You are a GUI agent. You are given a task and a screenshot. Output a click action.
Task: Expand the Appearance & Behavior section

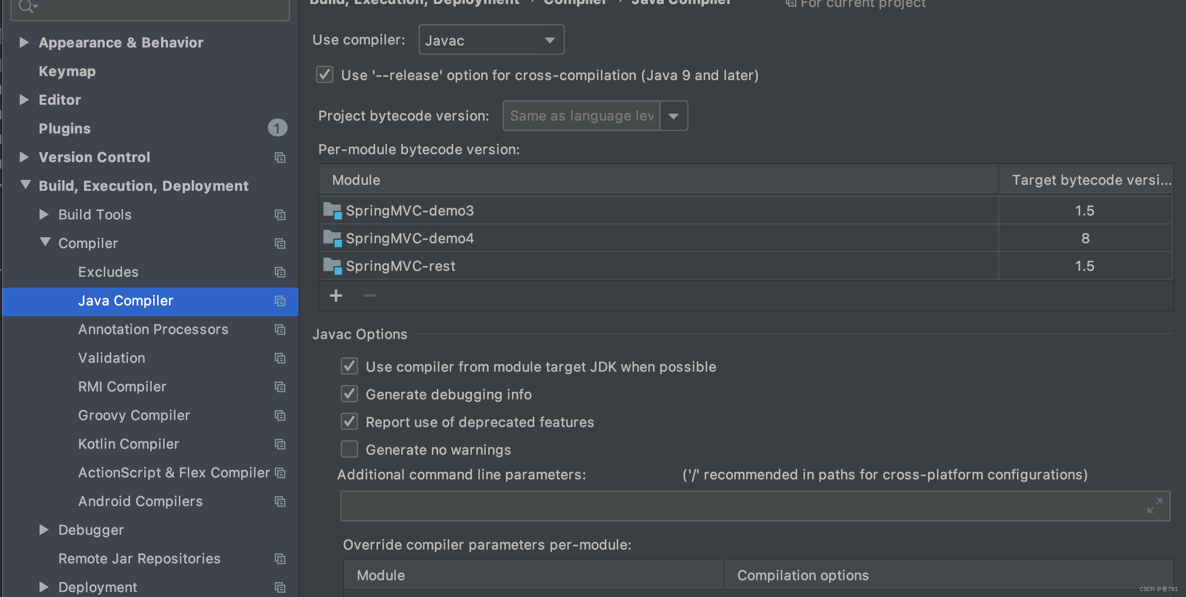coord(24,42)
